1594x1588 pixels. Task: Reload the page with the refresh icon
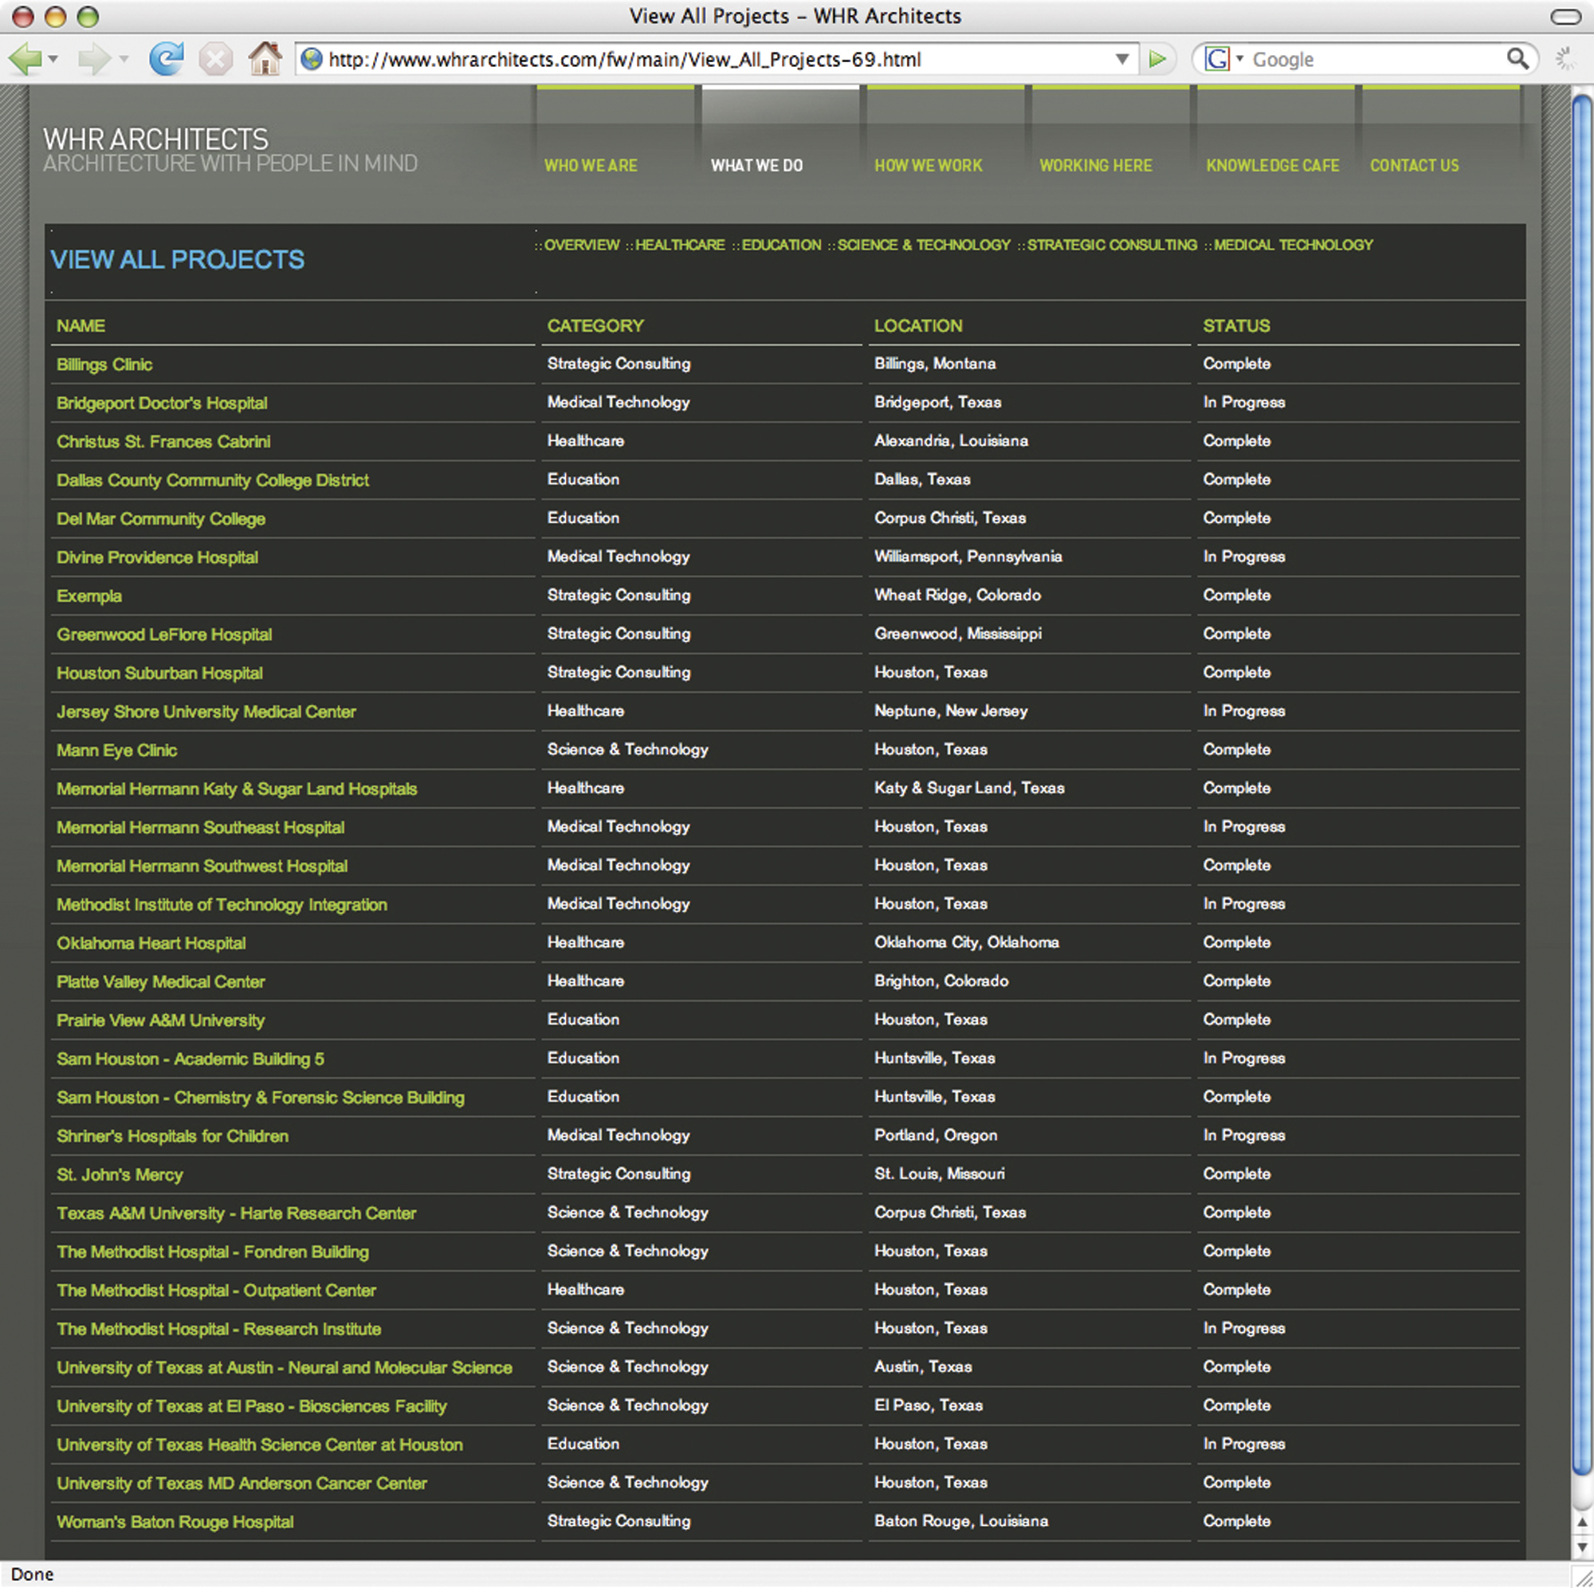[167, 59]
